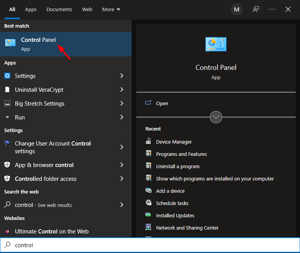Click the Big Stretch Settings icon
Image resolution: width=300 pixels, height=253 pixels.
(x=7, y=103)
